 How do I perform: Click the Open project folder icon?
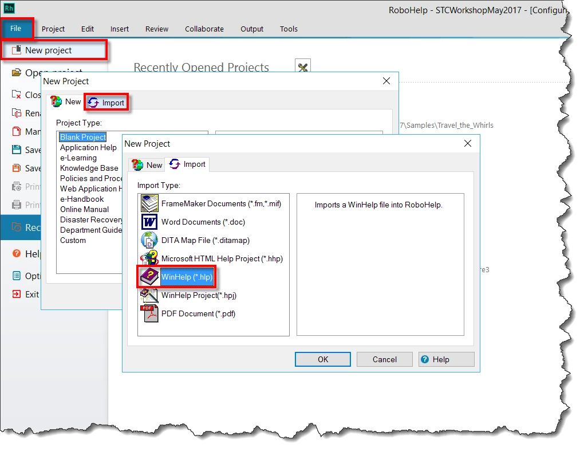coord(17,72)
